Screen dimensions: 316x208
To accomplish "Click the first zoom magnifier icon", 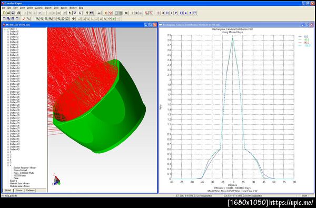I will click(x=37, y=19).
